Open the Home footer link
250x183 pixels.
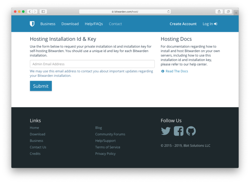click(x=34, y=128)
